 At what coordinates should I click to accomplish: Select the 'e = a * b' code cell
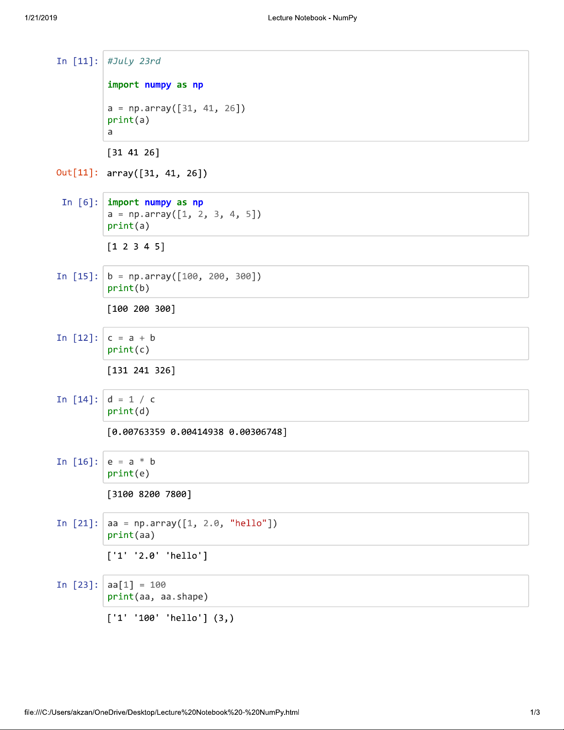pyautogui.click(x=315, y=467)
